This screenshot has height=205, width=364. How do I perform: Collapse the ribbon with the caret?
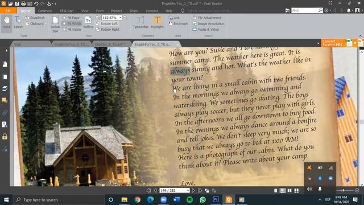[360, 35]
